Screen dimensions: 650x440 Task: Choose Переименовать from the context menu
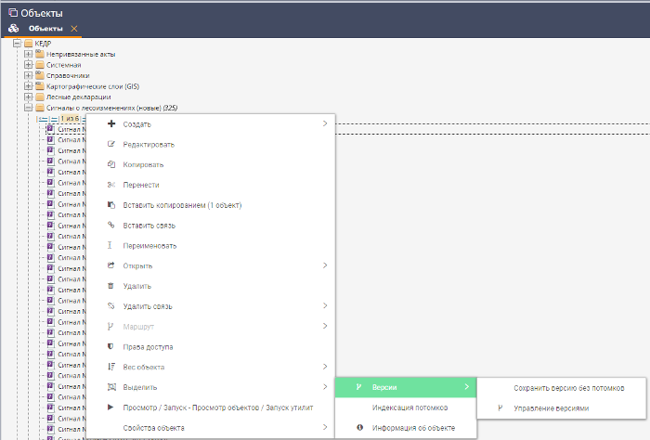pyautogui.click(x=149, y=245)
